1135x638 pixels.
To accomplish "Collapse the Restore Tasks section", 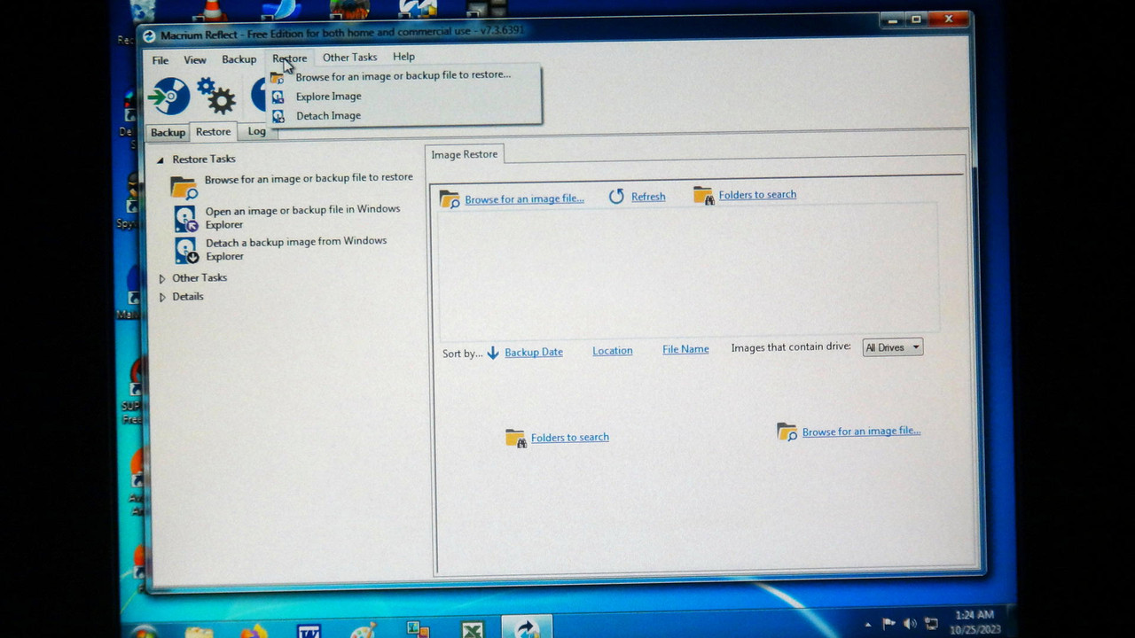I will (160, 159).
